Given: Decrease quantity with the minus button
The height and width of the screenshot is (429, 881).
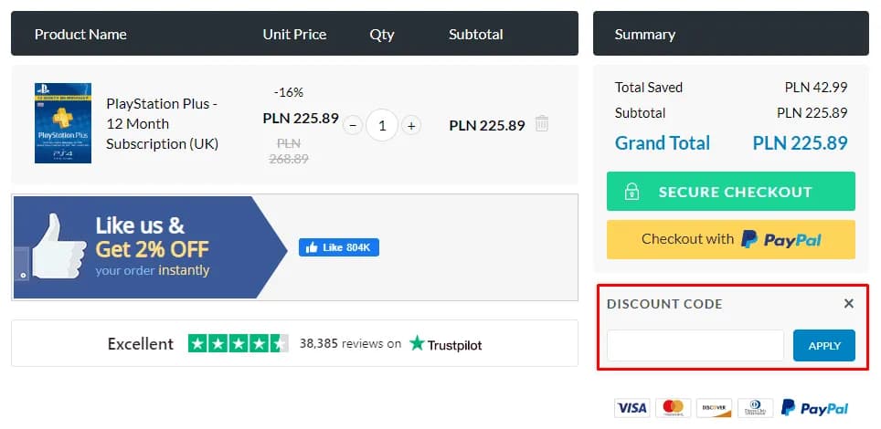Looking at the screenshot, I should 354,125.
